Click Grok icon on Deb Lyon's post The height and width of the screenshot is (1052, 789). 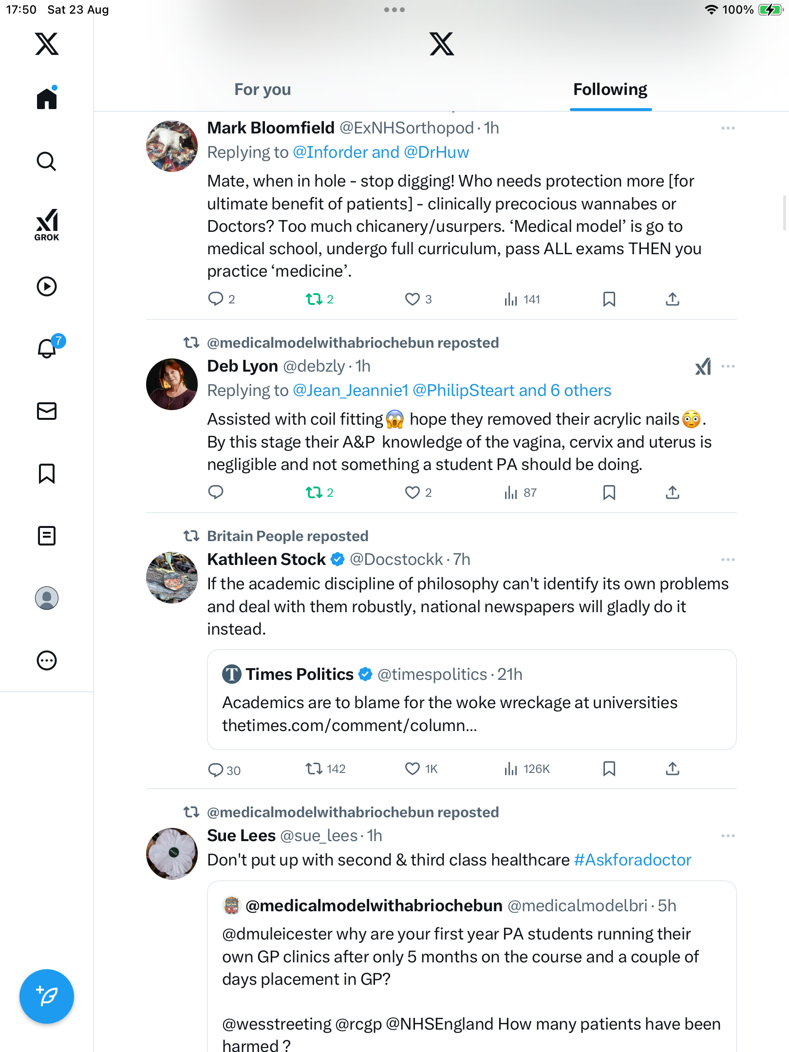(x=703, y=367)
